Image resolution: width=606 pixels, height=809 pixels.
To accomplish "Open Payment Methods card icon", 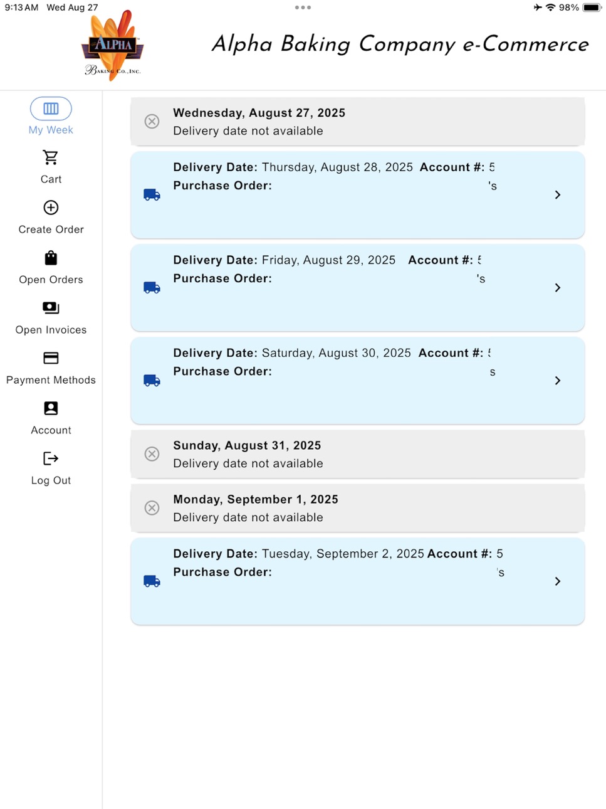I will click(51, 358).
